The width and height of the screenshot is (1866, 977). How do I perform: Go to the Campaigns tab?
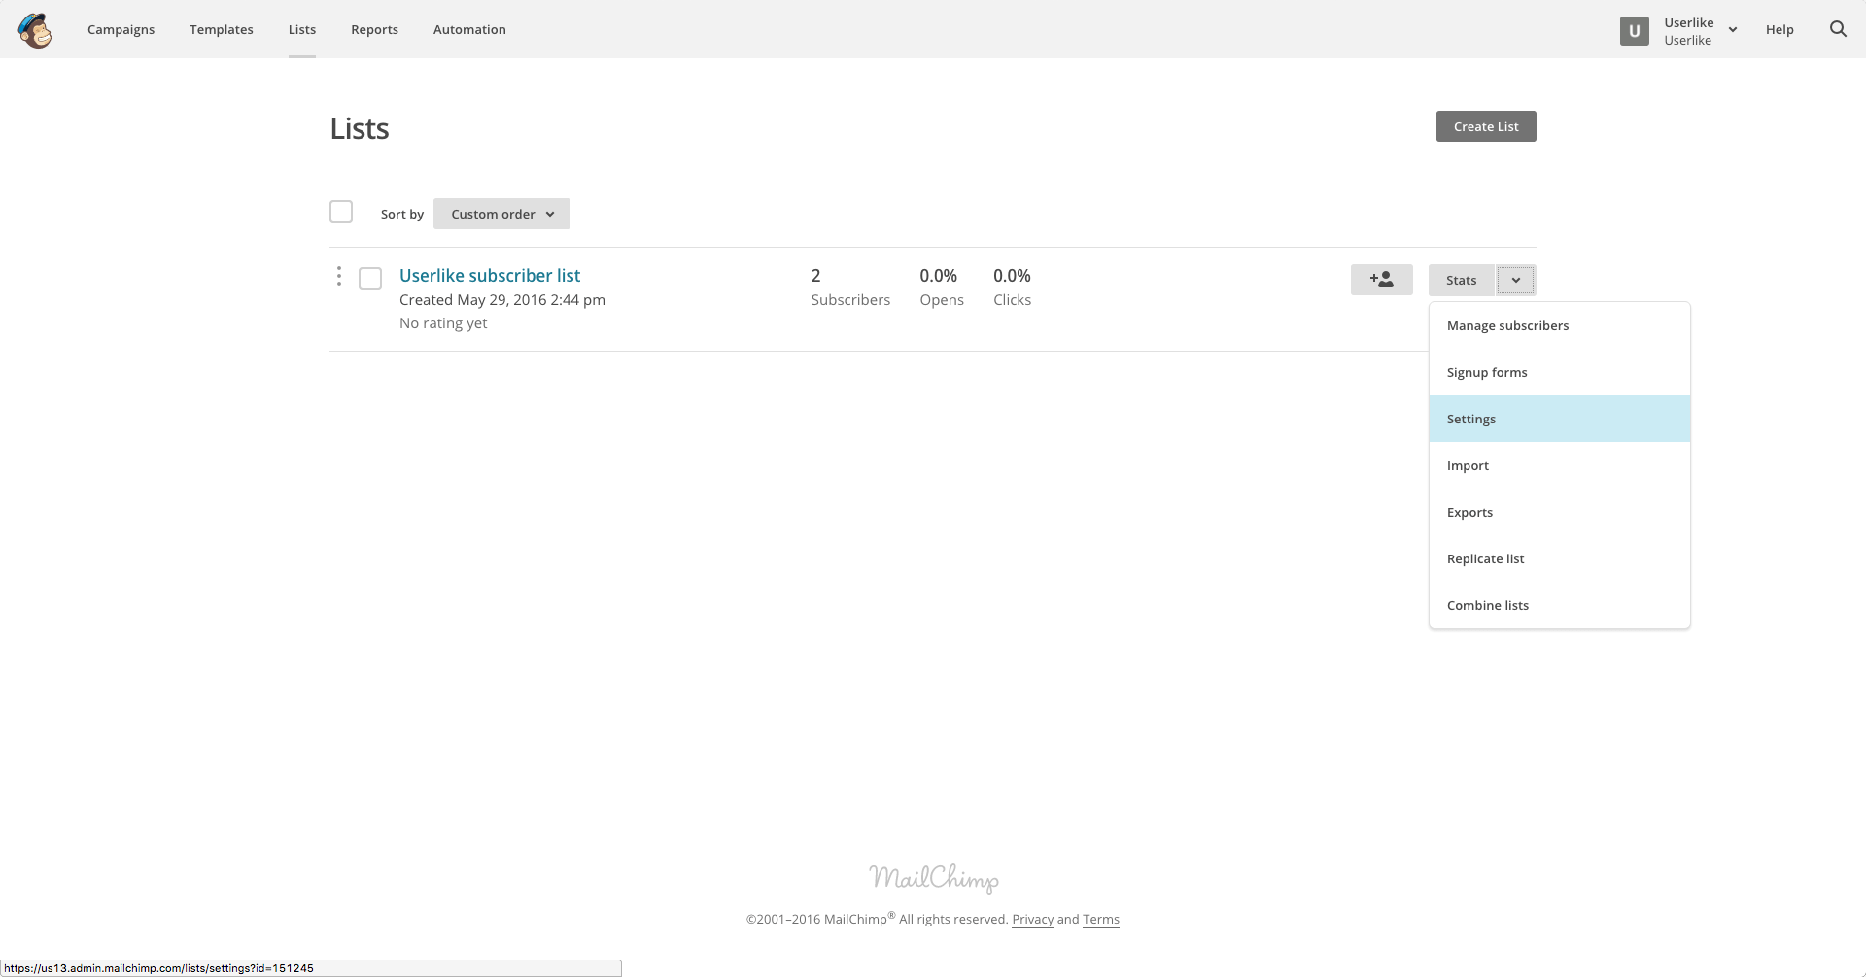(121, 29)
